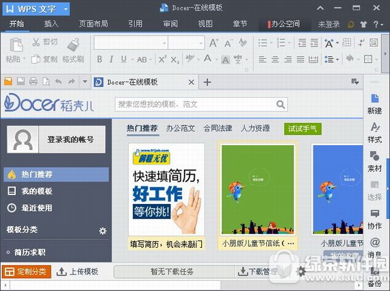
Task: Click the save disk icon
Action: click(x=21, y=81)
